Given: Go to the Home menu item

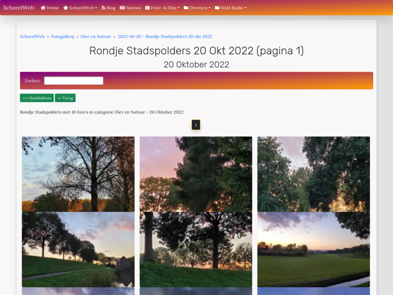Looking at the screenshot, I should (50, 8).
